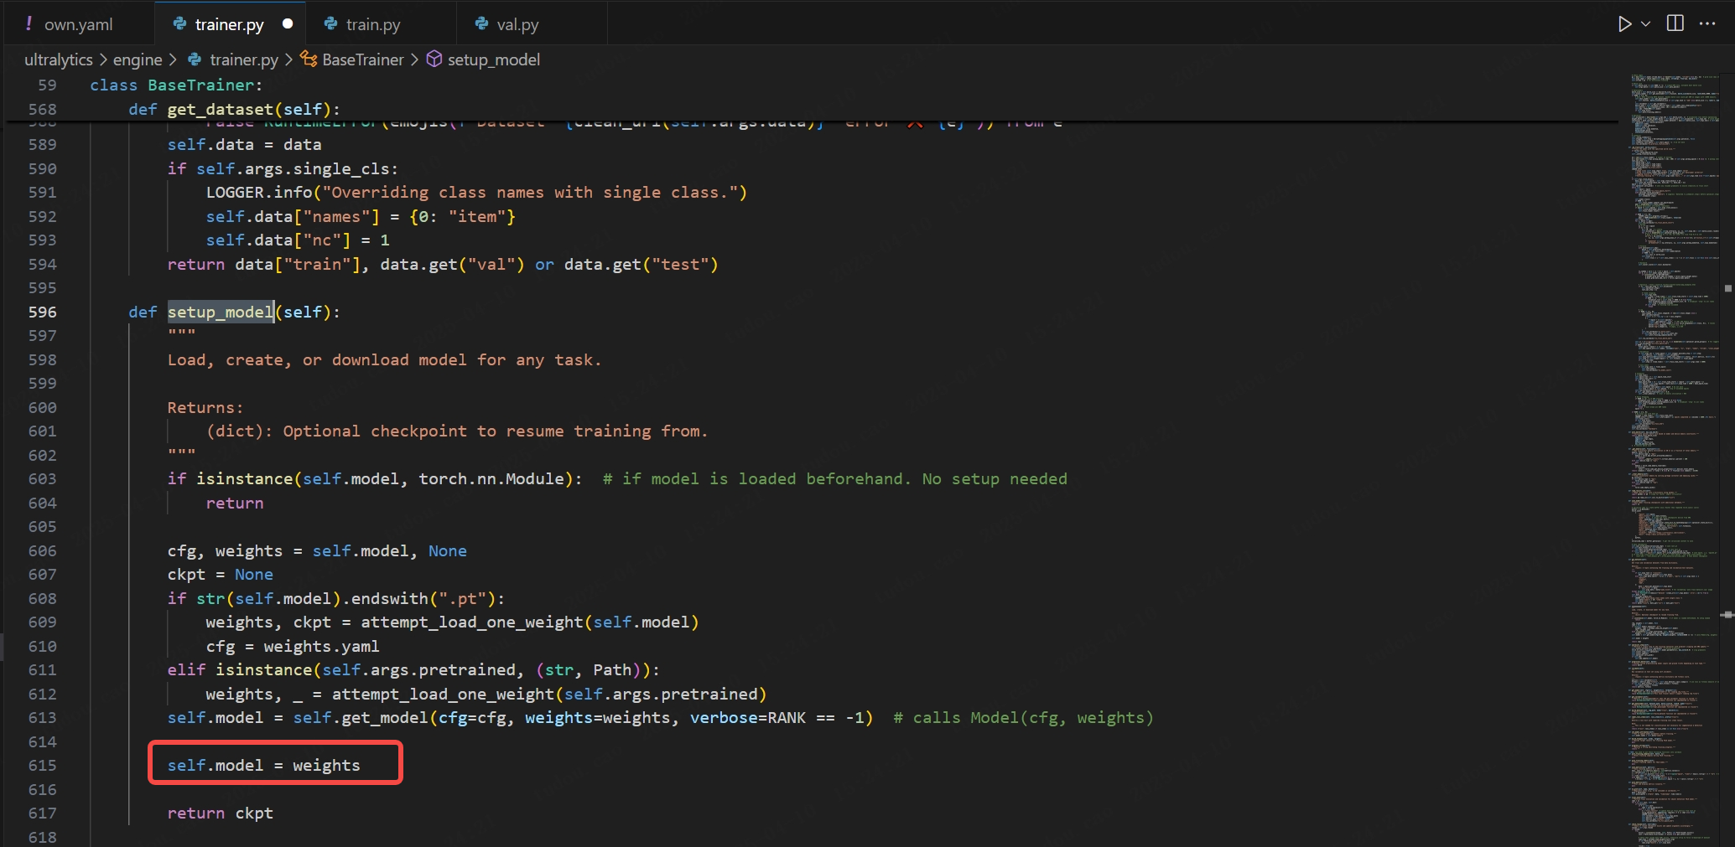Viewport: 1735px width, 847px height.
Task: Click the yaml exclamation icon on own.yaml tab
Action: (x=29, y=24)
